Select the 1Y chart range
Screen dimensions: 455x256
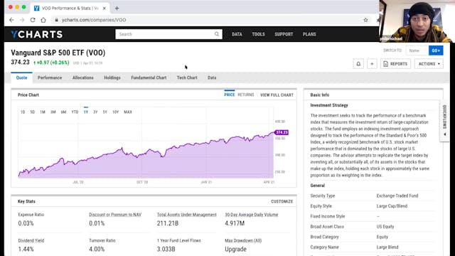coord(86,112)
